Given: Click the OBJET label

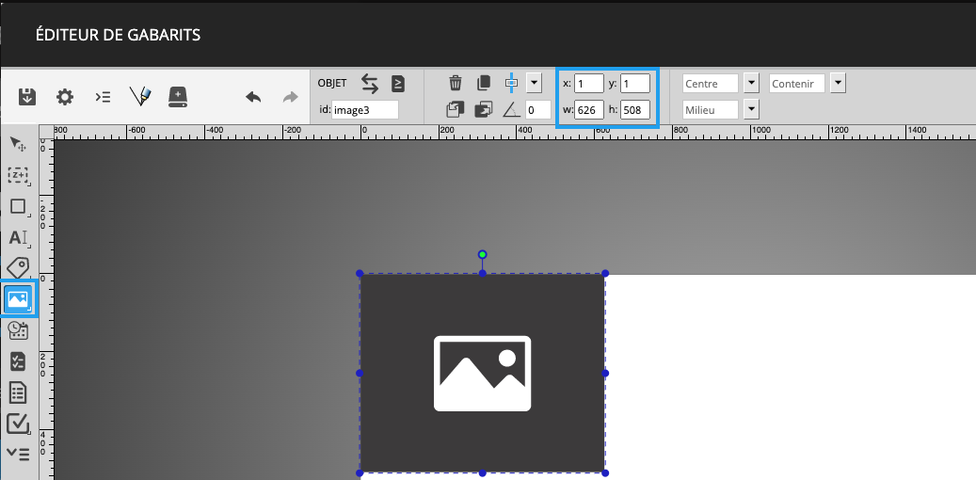Looking at the screenshot, I should click(332, 84).
